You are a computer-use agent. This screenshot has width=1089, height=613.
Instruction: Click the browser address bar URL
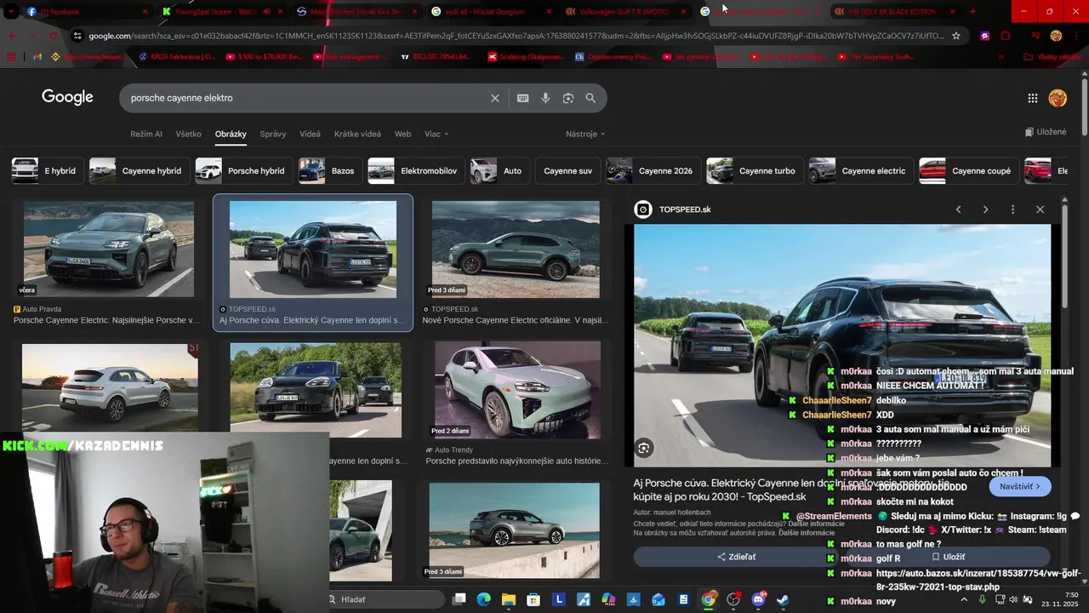[x=515, y=36]
